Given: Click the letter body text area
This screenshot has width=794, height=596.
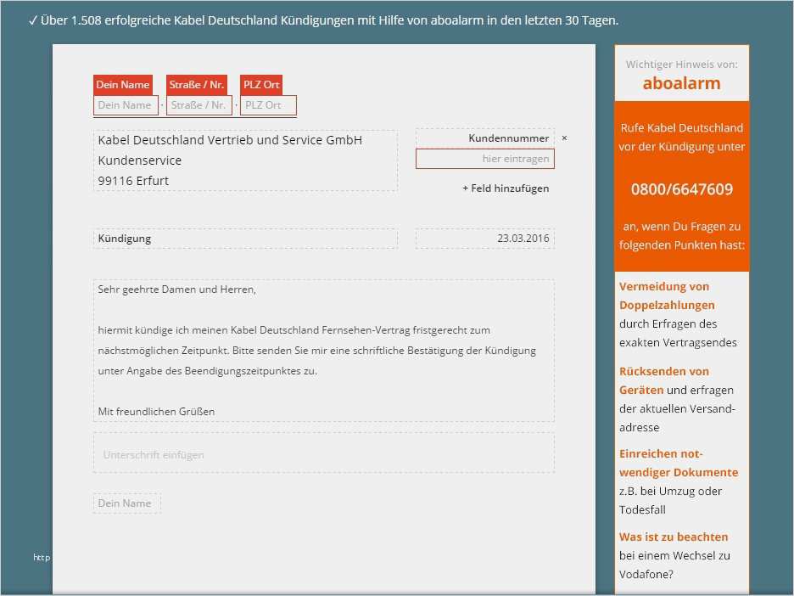Looking at the screenshot, I should (x=323, y=350).
